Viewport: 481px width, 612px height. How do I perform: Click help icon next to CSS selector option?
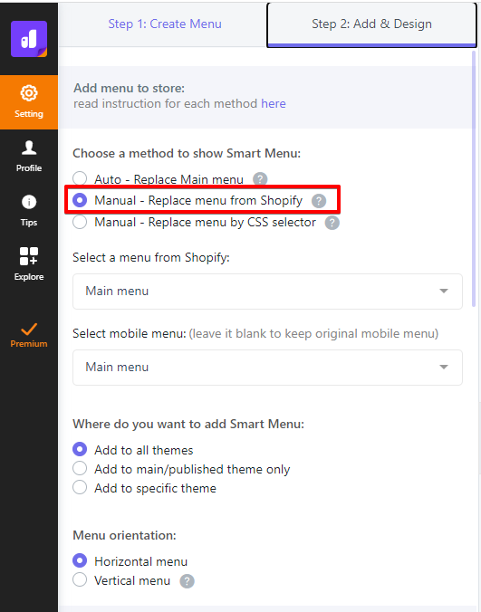(x=332, y=223)
